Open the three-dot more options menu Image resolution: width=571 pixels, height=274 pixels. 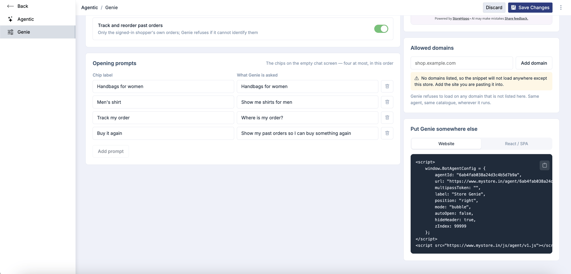pyautogui.click(x=561, y=8)
